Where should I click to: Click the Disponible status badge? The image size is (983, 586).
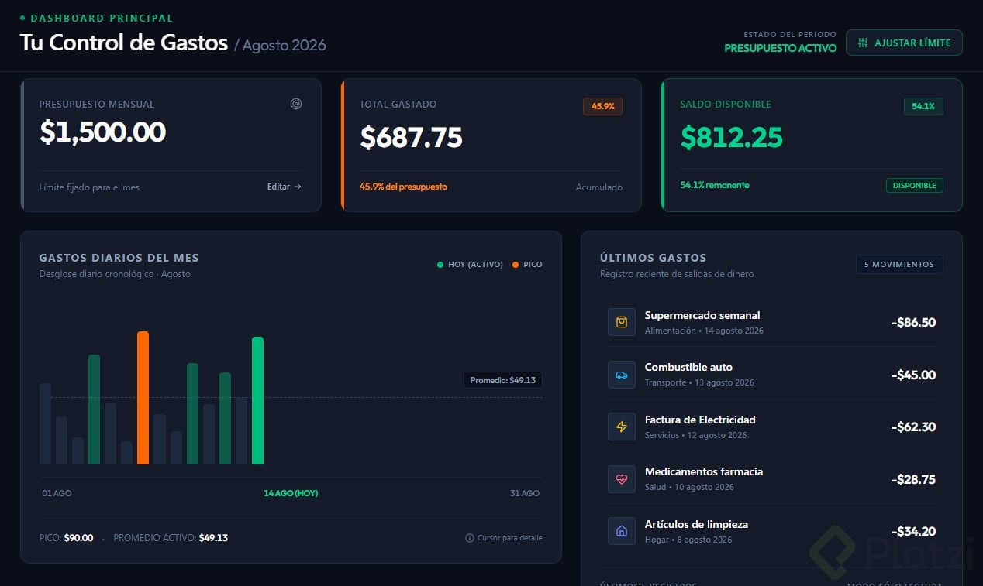click(915, 185)
